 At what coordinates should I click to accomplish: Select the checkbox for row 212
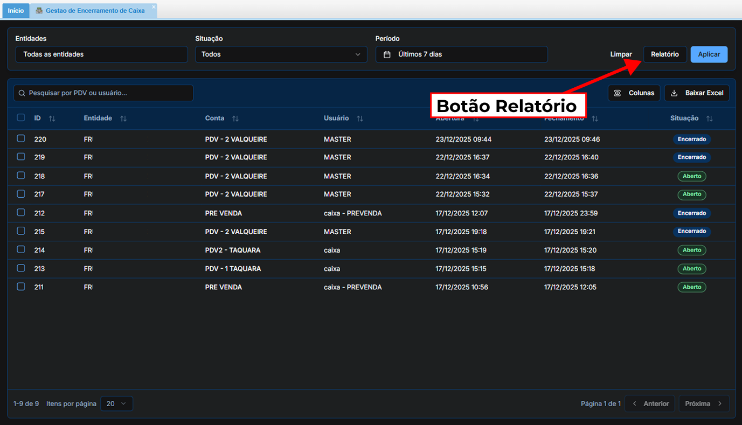tap(21, 212)
